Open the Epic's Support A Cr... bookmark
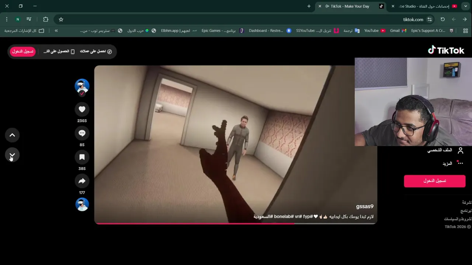472x265 pixels. tap(433, 31)
